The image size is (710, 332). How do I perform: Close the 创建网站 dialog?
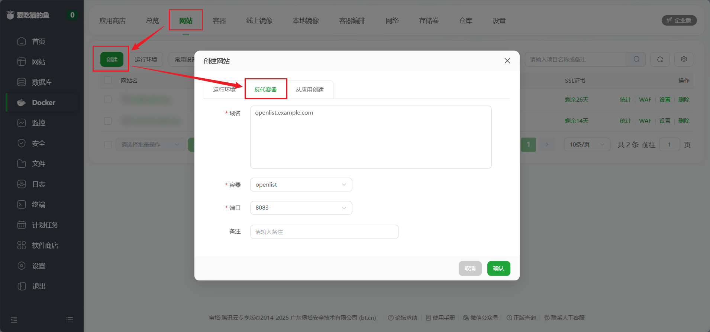coord(507,61)
